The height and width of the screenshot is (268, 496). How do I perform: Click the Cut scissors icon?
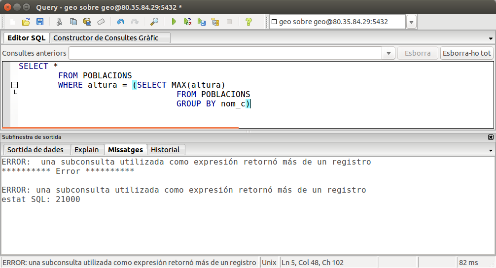click(59, 22)
